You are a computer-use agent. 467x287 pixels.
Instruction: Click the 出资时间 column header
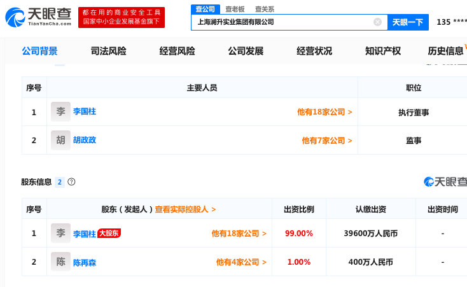tap(443, 209)
